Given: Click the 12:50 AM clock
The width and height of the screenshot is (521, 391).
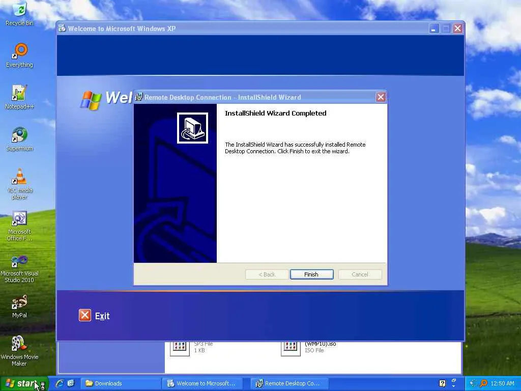Looking at the screenshot, I should tap(502, 383).
